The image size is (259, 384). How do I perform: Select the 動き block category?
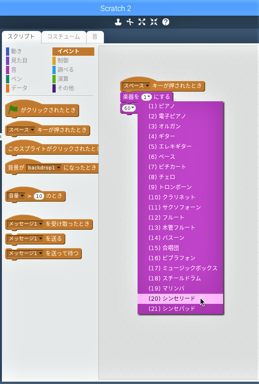coord(14,51)
